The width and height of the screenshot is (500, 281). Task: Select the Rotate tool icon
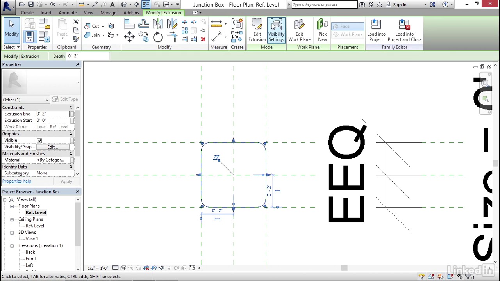(158, 37)
